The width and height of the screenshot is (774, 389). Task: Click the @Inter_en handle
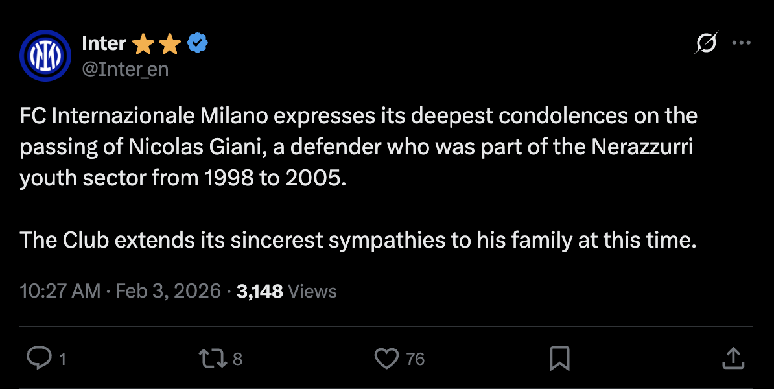point(125,69)
